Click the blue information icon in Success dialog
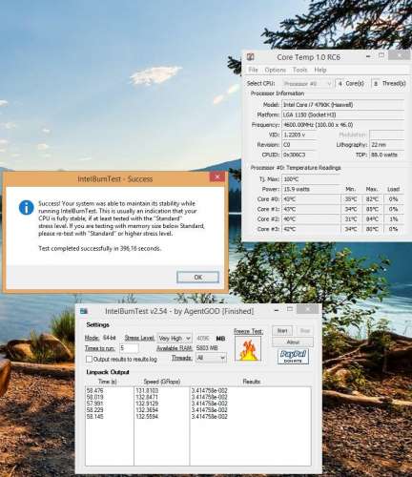Viewport: 412px width, 477px height. 26,208
